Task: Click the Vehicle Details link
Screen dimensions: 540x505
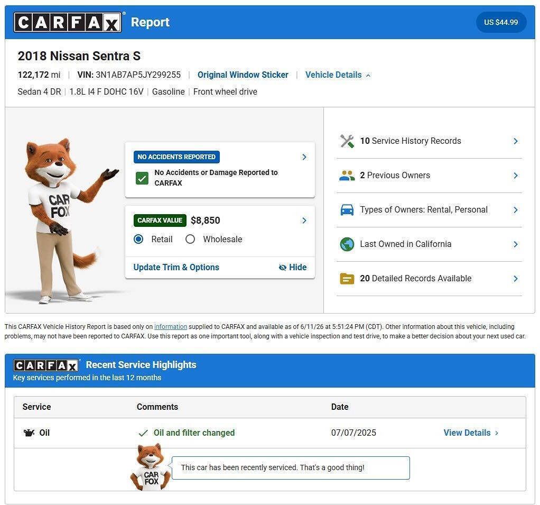Action: [333, 75]
